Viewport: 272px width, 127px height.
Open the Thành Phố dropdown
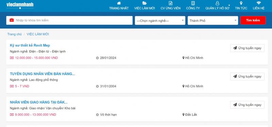coord(213,20)
